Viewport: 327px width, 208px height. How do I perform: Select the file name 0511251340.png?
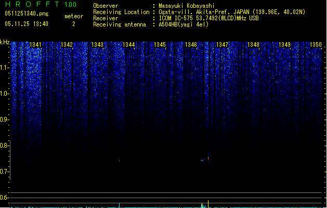27,14
